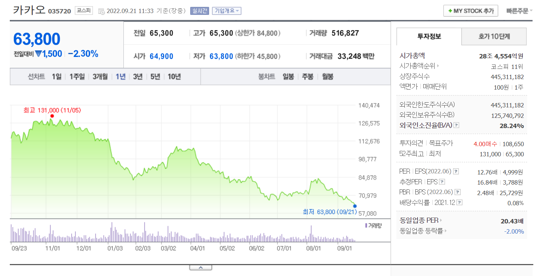
Task: Click the -2.30% change rate
Action: 83,54
